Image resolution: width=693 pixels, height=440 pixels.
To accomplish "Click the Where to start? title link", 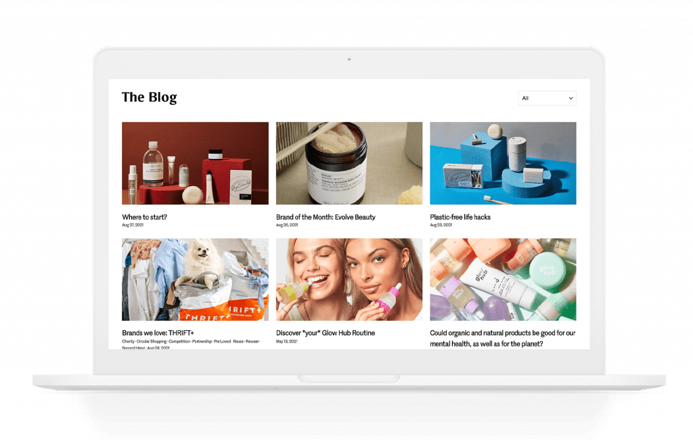I will point(145,217).
